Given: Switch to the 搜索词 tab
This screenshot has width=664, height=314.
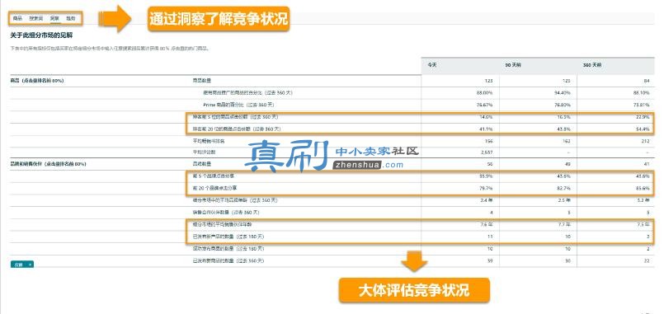Looking at the screenshot, I should tap(35, 19).
